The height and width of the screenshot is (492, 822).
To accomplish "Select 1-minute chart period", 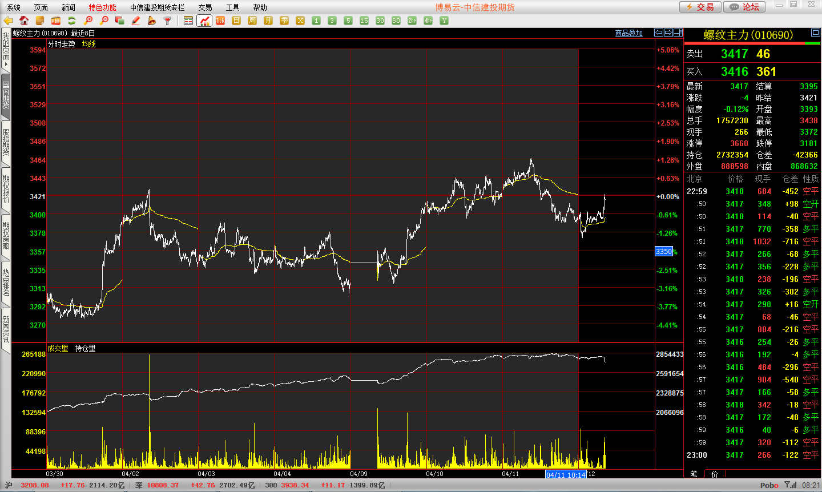I will 316,21.
